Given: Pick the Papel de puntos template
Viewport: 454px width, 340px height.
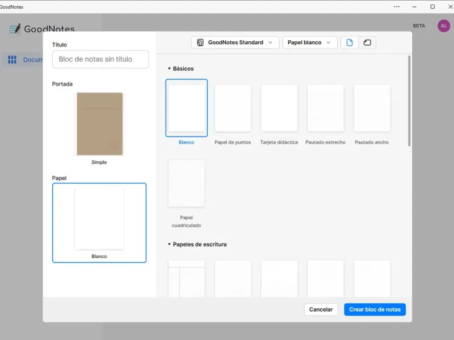Looking at the screenshot, I should point(233,108).
